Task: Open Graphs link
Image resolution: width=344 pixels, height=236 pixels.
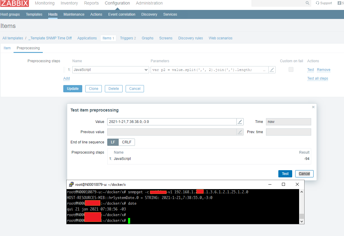Action: [148, 38]
